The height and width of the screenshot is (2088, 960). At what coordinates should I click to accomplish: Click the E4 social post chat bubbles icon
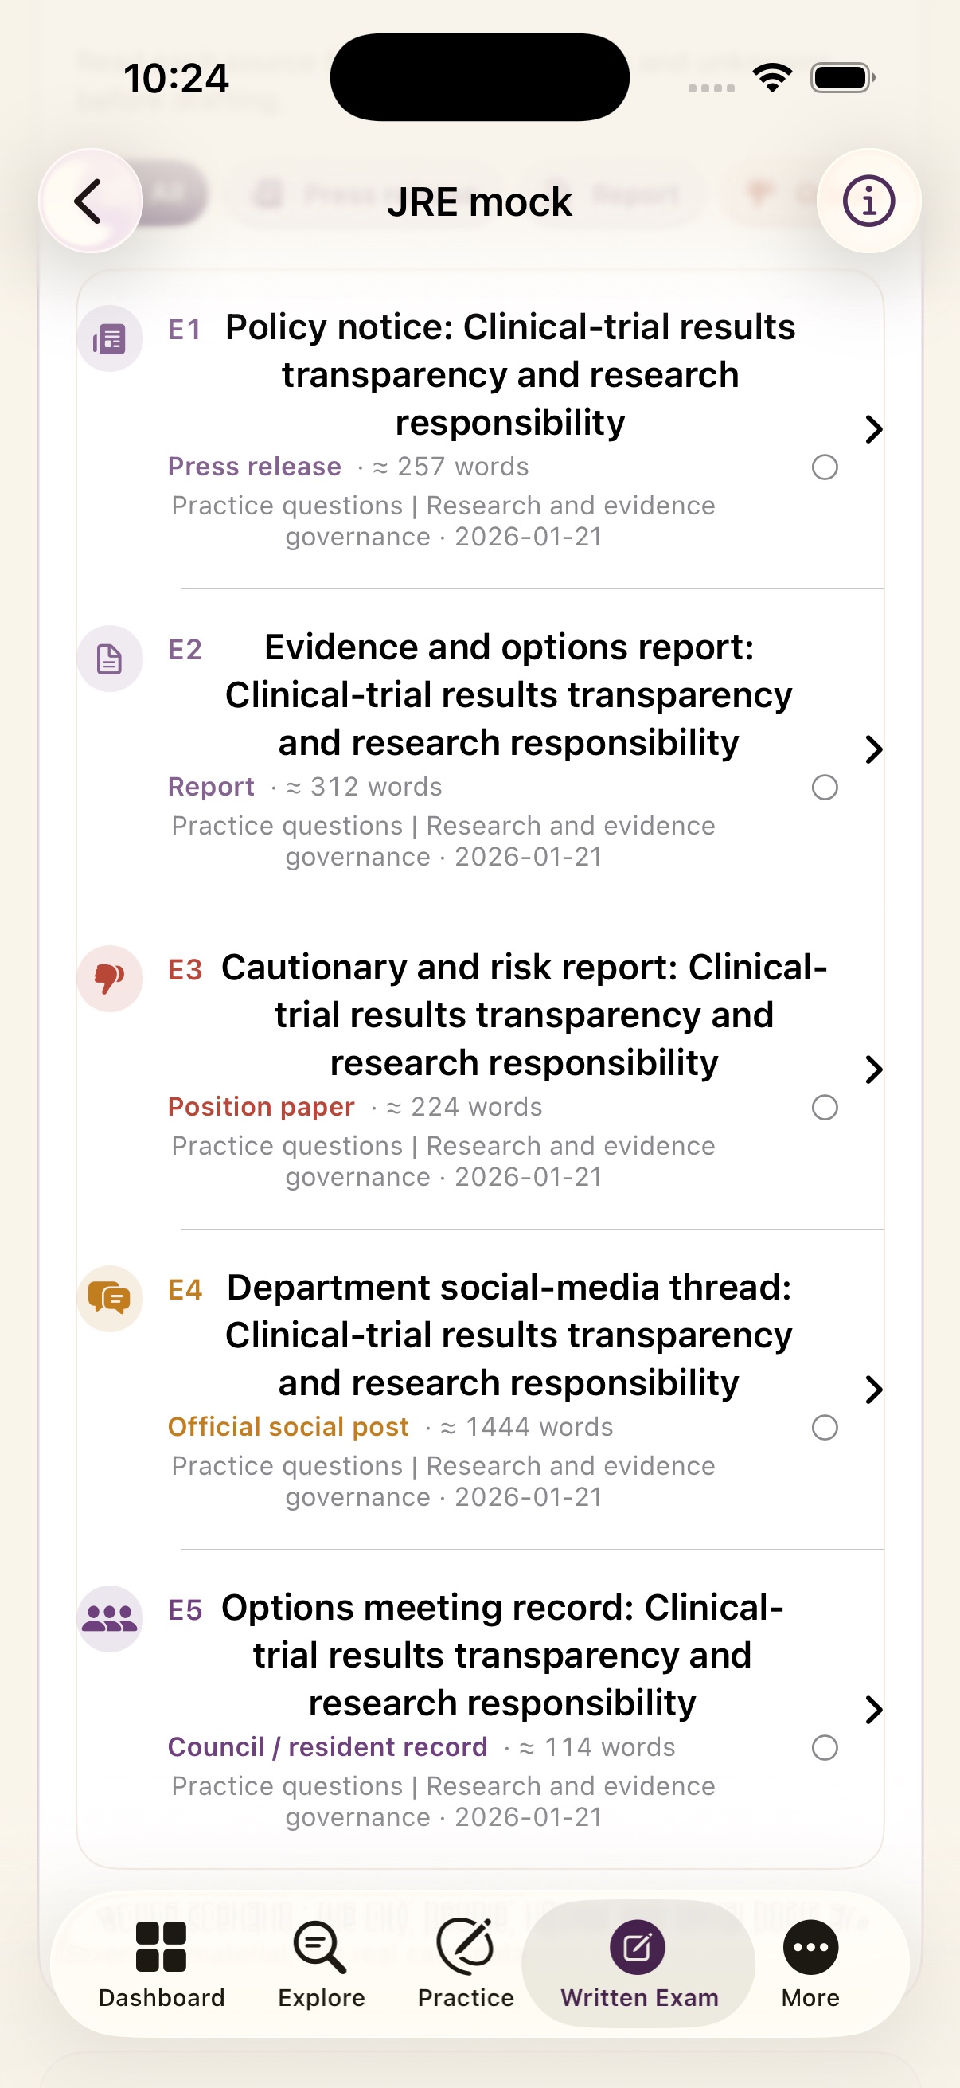[x=109, y=1299]
